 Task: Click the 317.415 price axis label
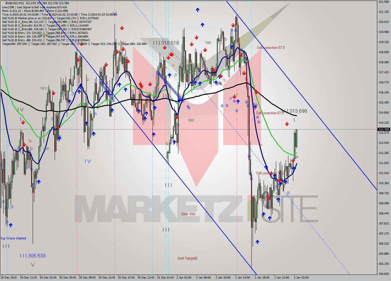point(384,72)
